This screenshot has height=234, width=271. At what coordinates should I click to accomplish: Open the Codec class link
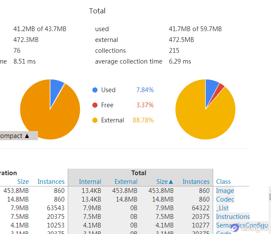225,199
